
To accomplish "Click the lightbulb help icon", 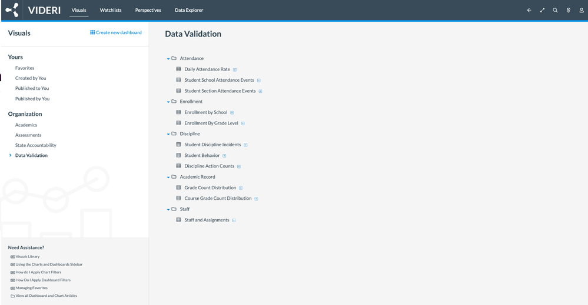I will [569, 11].
